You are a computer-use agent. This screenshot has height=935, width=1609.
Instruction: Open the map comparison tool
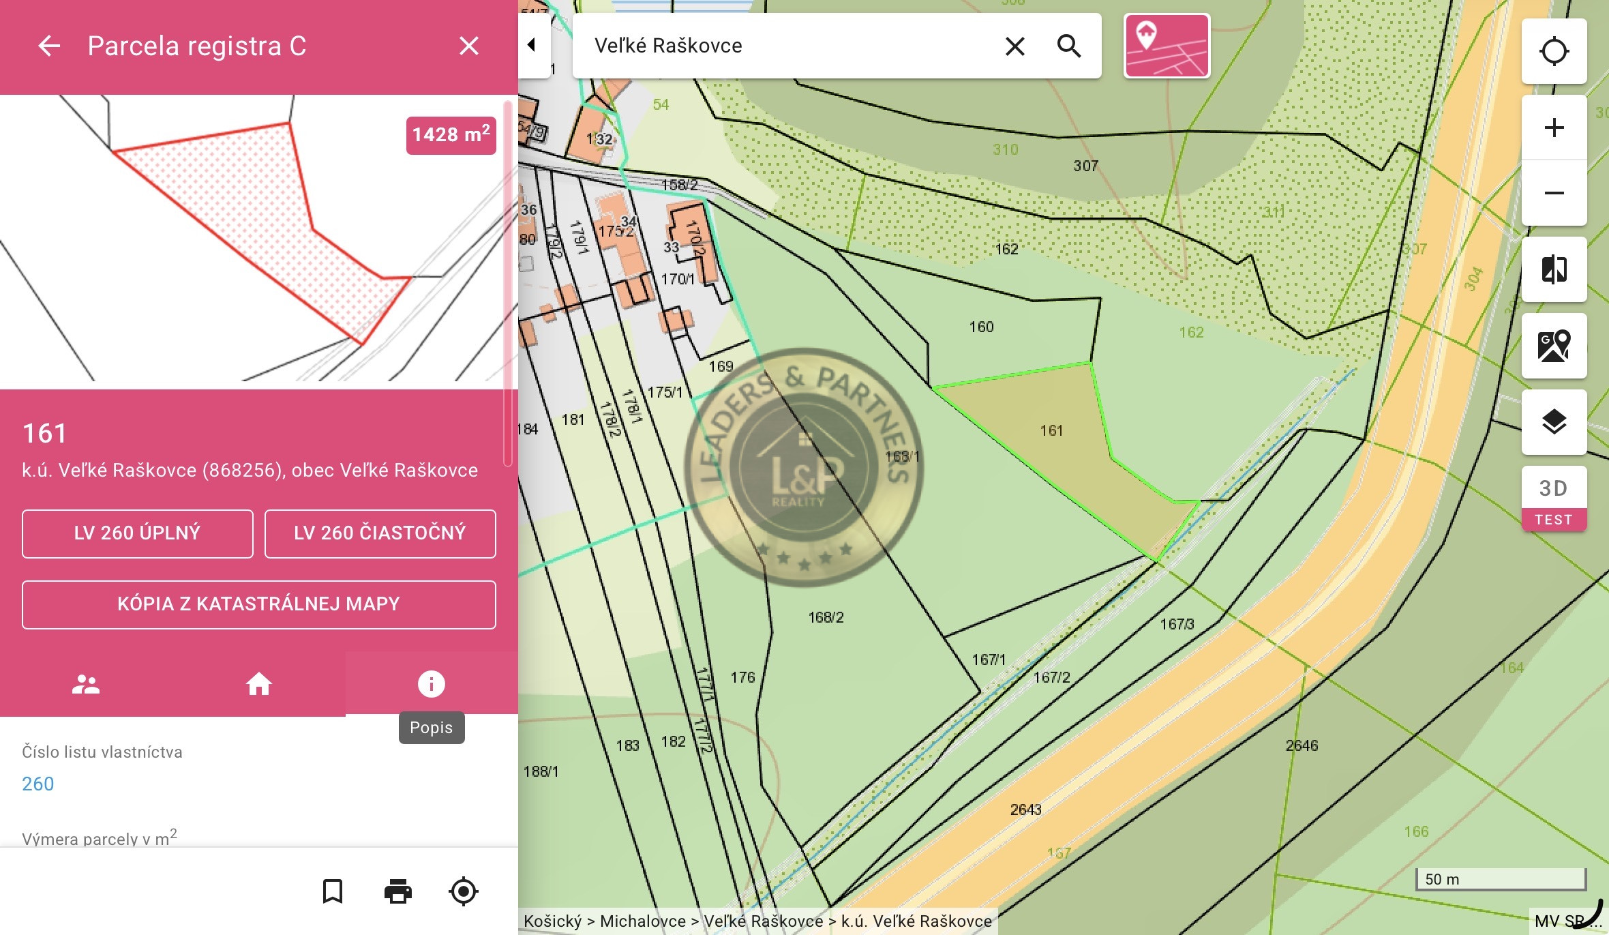(x=1554, y=269)
